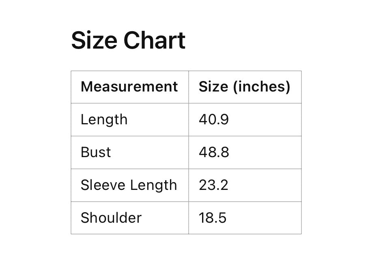Click the word Size in the column header
Image resolution: width=383 pixels, height=264 pixels.
(213, 87)
